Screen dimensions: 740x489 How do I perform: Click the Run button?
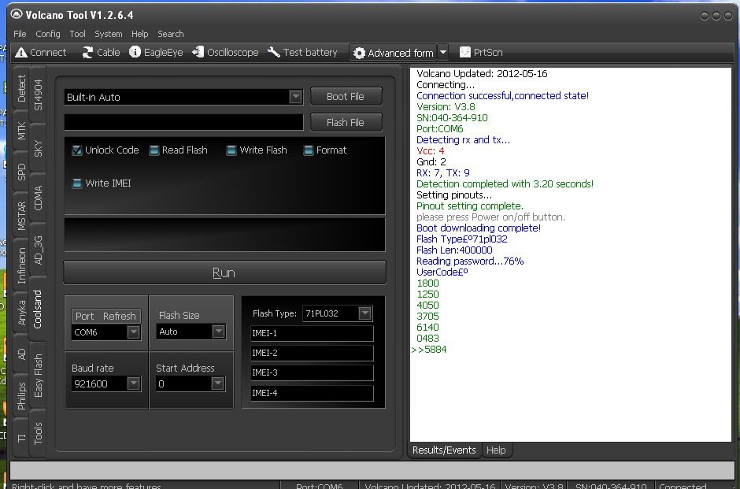click(224, 272)
